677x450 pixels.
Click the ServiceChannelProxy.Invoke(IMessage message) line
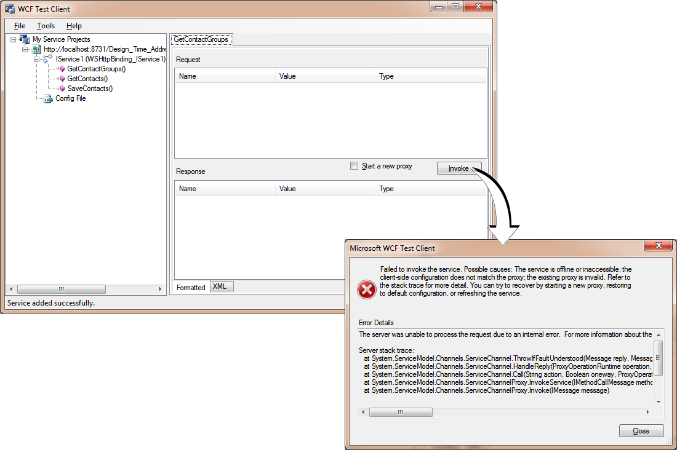487,390
